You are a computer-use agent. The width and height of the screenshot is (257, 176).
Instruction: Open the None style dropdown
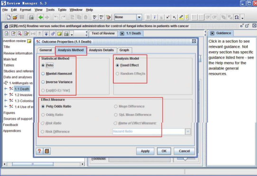pos(139,17)
